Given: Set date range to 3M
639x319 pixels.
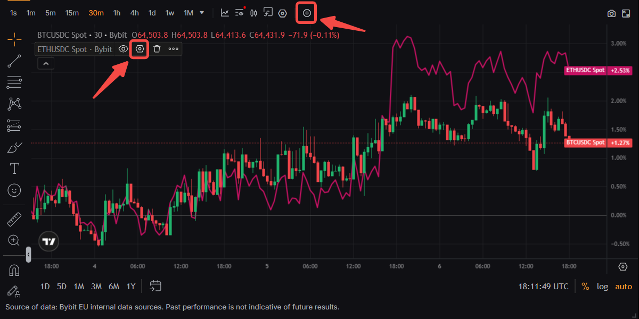Looking at the screenshot, I should 96,287.
